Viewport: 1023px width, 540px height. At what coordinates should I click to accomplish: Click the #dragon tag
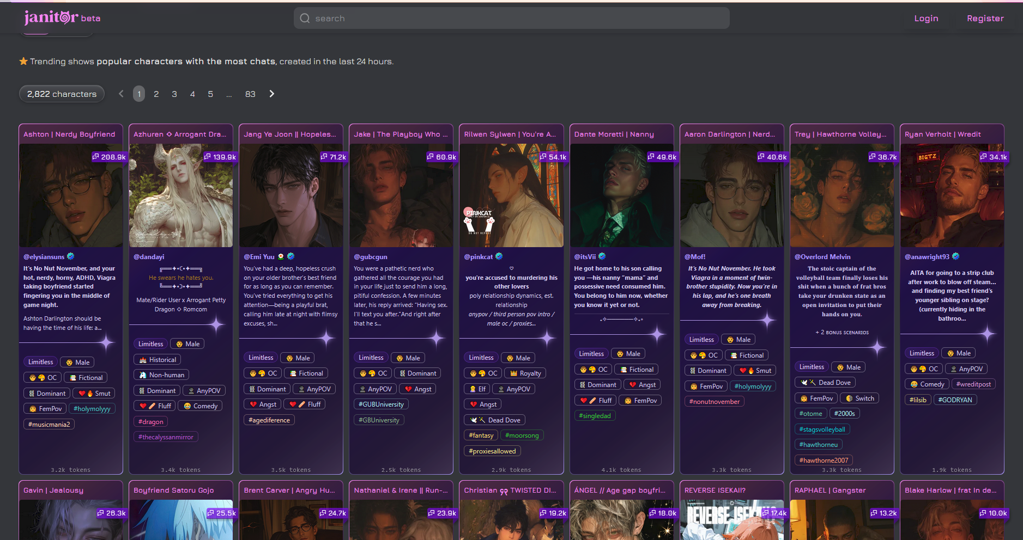point(151,421)
